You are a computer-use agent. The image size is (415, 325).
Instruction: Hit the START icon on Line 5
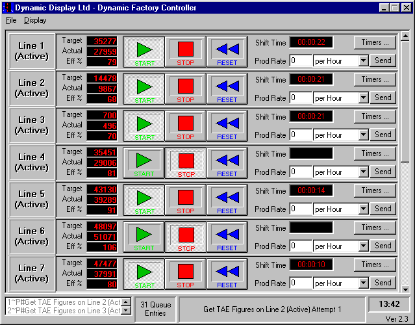[x=144, y=200]
